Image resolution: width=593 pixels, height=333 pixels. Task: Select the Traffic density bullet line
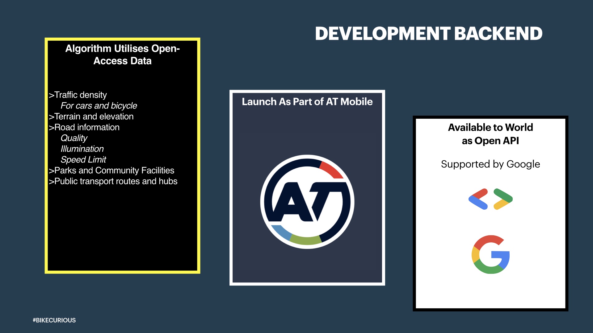pyautogui.click(x=80, y=95)
